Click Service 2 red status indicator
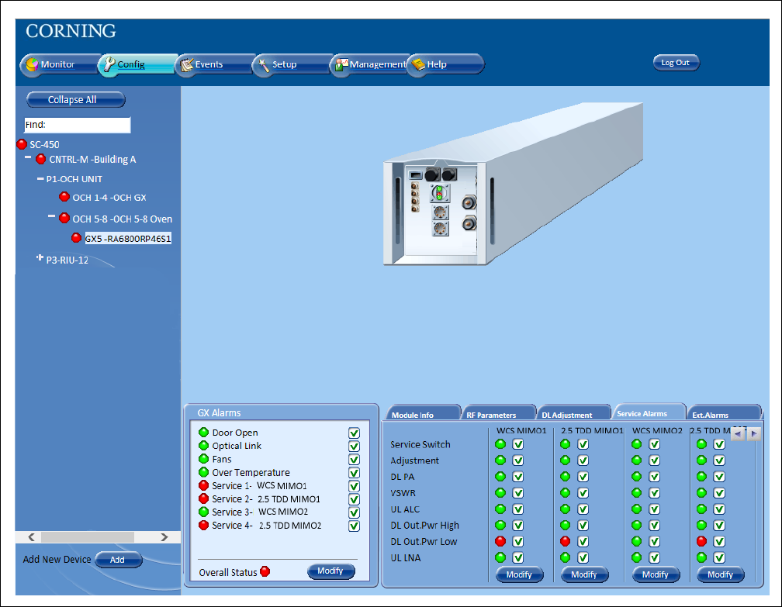This screenshot has width=782, height=607. click(x=203, y=498)
